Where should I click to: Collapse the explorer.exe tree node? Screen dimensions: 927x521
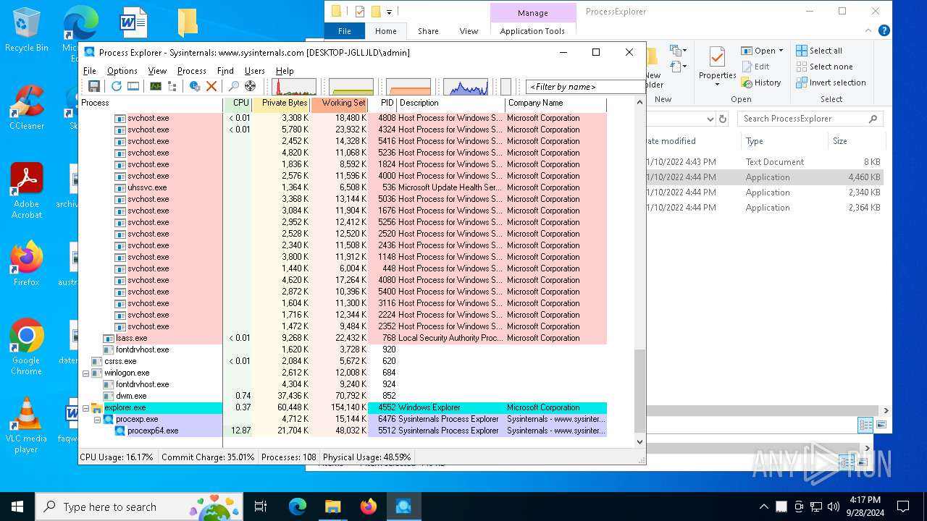(x=86, y=408)
